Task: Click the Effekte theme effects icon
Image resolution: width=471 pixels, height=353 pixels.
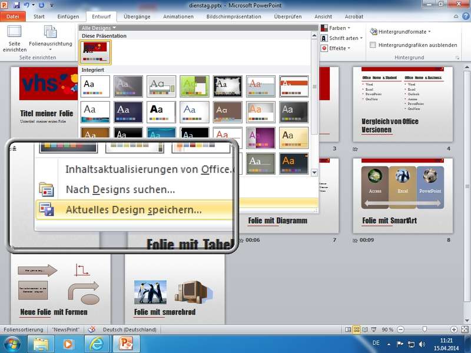Action: pyautogui.click(x=324, y=48)
